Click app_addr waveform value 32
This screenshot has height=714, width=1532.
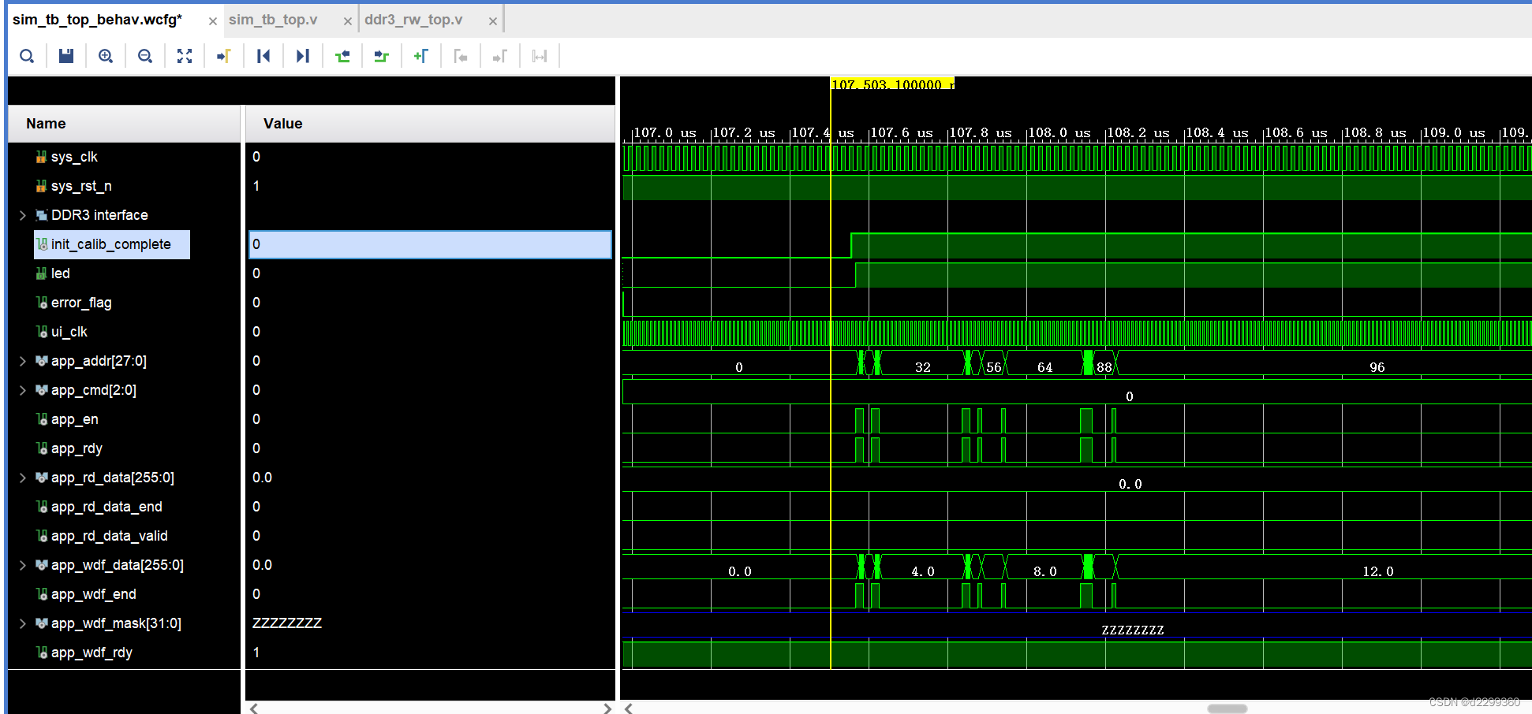pos(923,367)
